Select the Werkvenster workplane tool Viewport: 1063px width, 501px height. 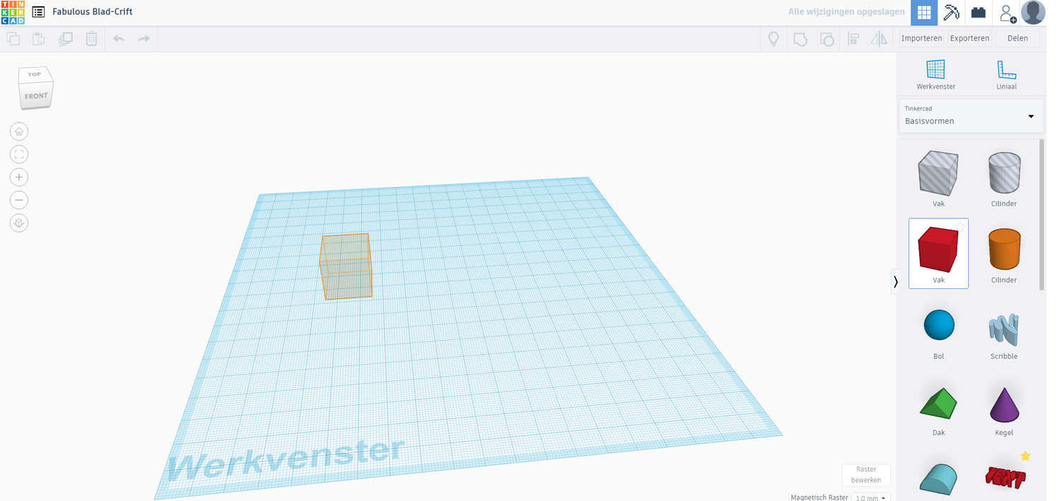click(x=935, y=74)
